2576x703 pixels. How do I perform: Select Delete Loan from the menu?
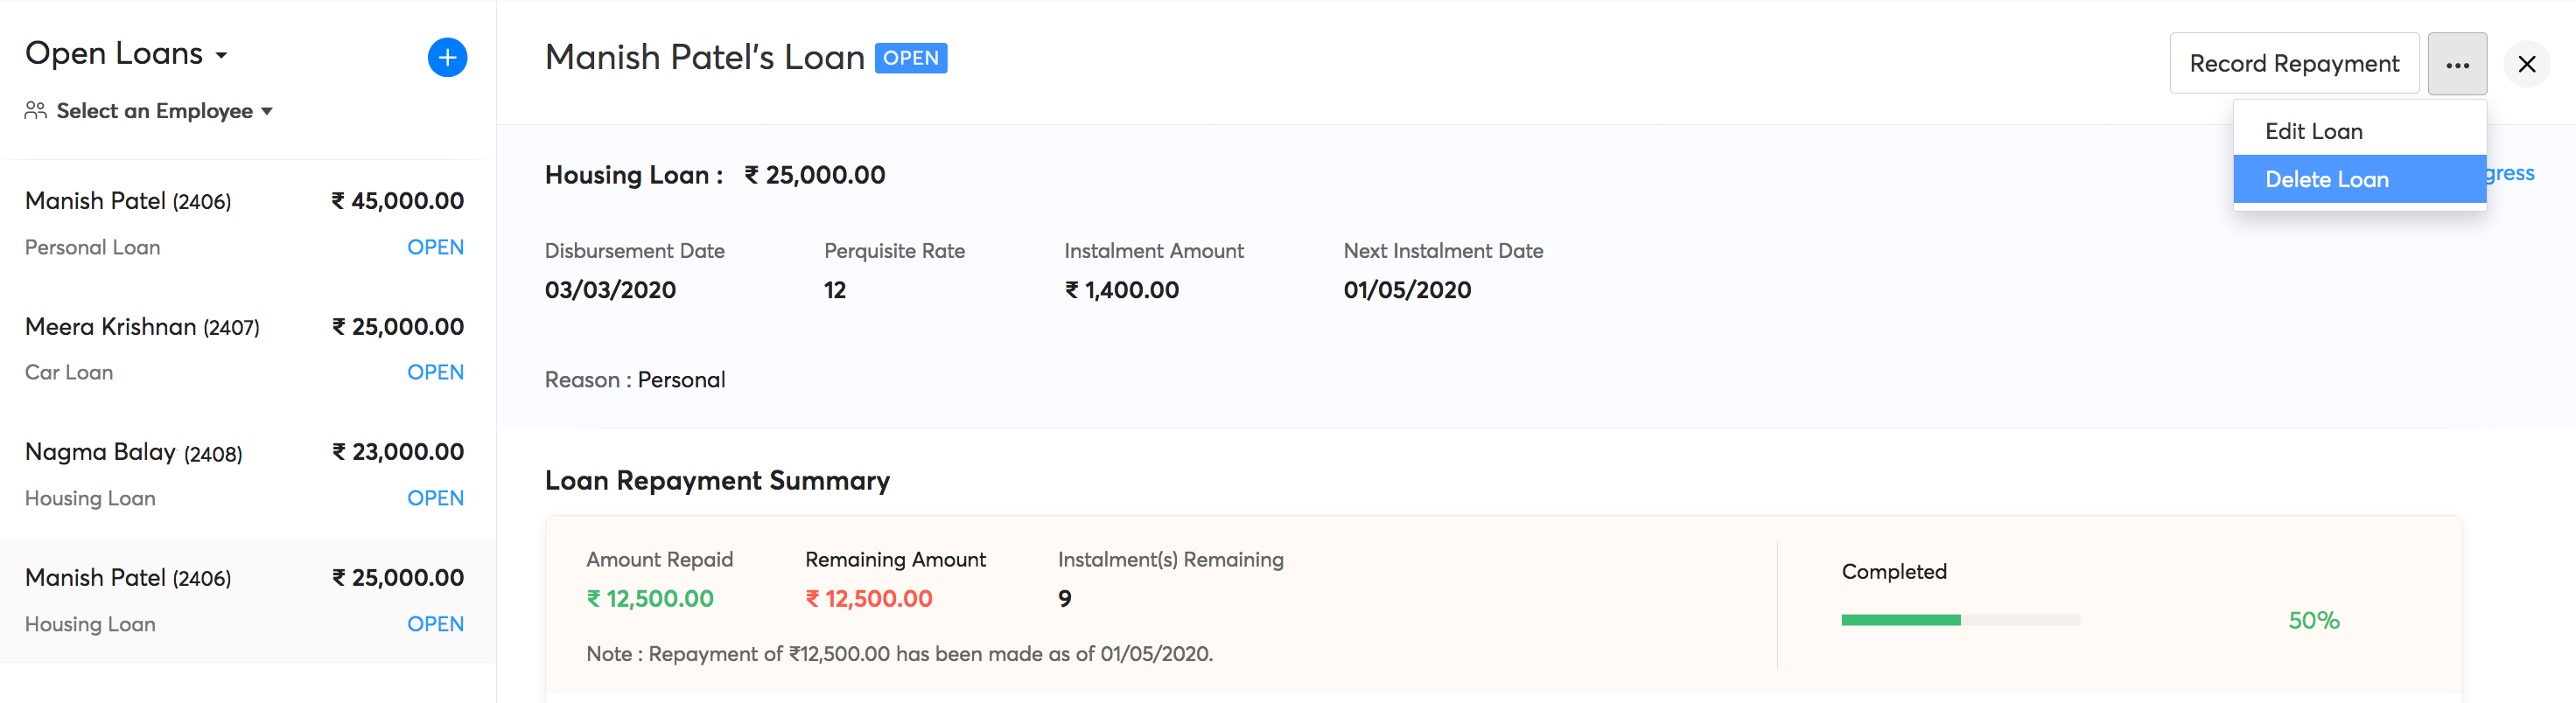tap(2326, 180)
